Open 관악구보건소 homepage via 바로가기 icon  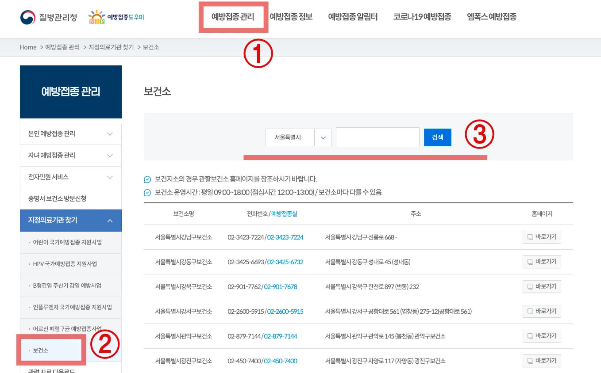tap(541, 336)
